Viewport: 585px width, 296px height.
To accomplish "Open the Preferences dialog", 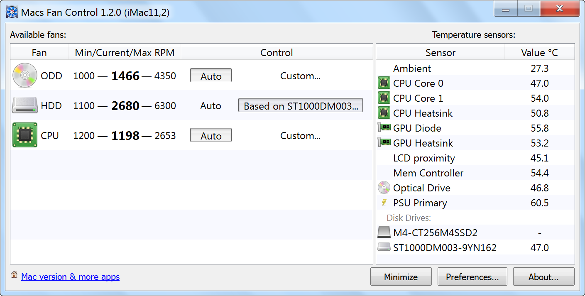I will pyautogui.click(x=472, y=277).
